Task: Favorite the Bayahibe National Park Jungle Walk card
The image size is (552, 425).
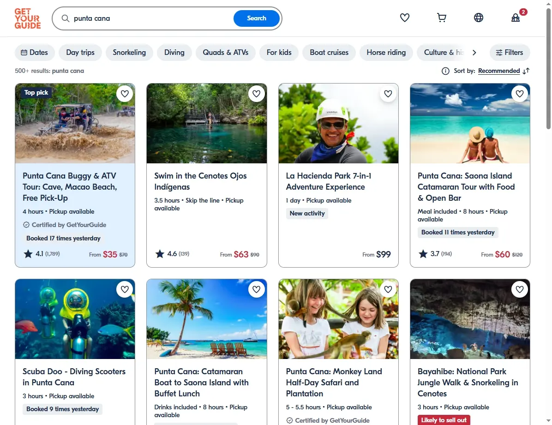Action: coord(520,289)
